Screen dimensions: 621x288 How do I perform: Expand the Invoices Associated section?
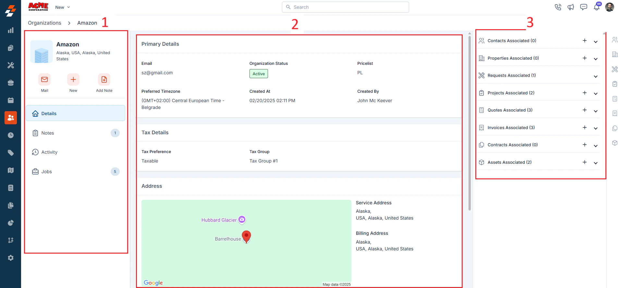coord(596,128)
